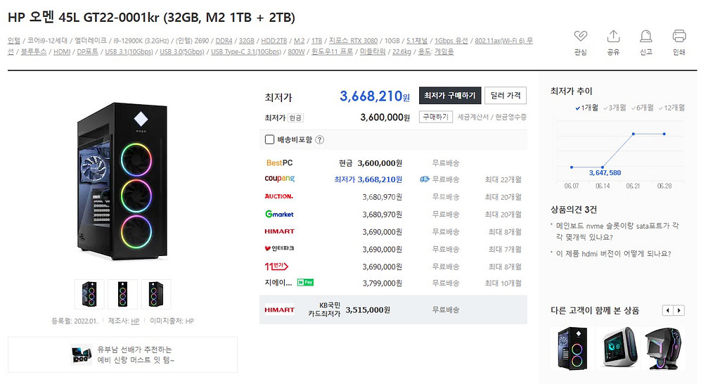Show previous items in 다른 고객이 함께 본 상품
This screenshot has height=384, width=720.
click(668, 311)
